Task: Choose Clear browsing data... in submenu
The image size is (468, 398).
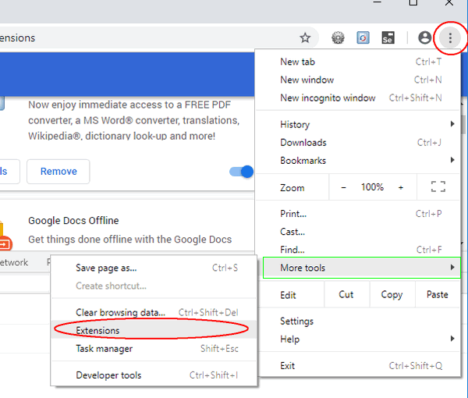Action: point(154,312)
